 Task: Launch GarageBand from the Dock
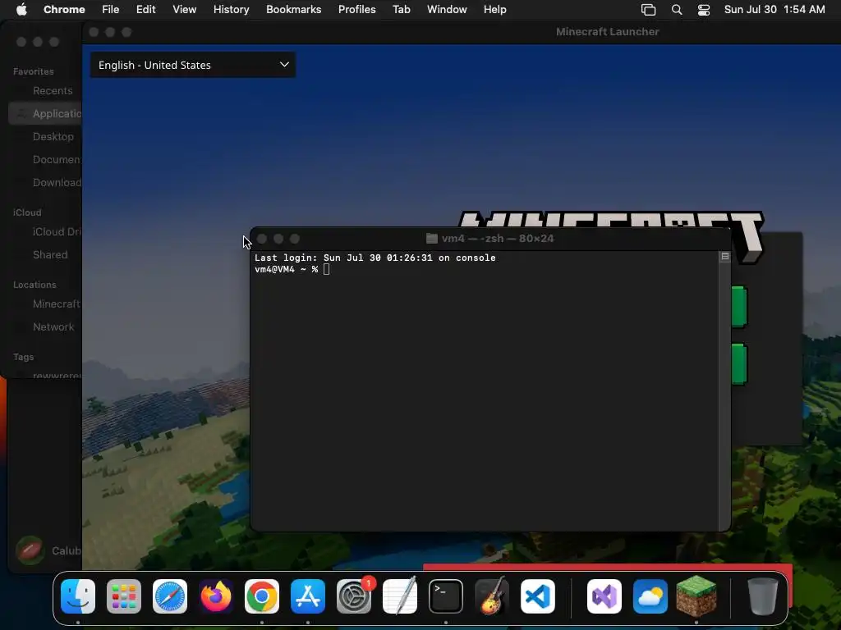[492, 596]
